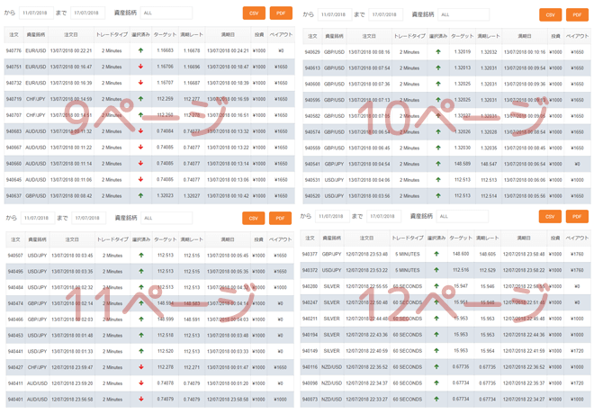Click the まで date field above order 940507 table
This screenshot has width=594, height=414.
click(x=88, y=218)
